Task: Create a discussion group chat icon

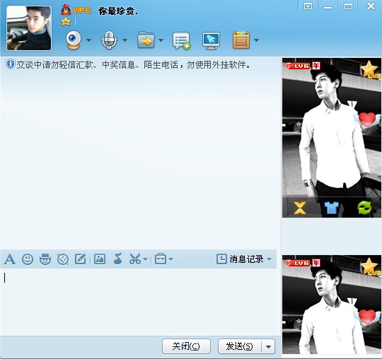Action: click(x=182, y=41)
